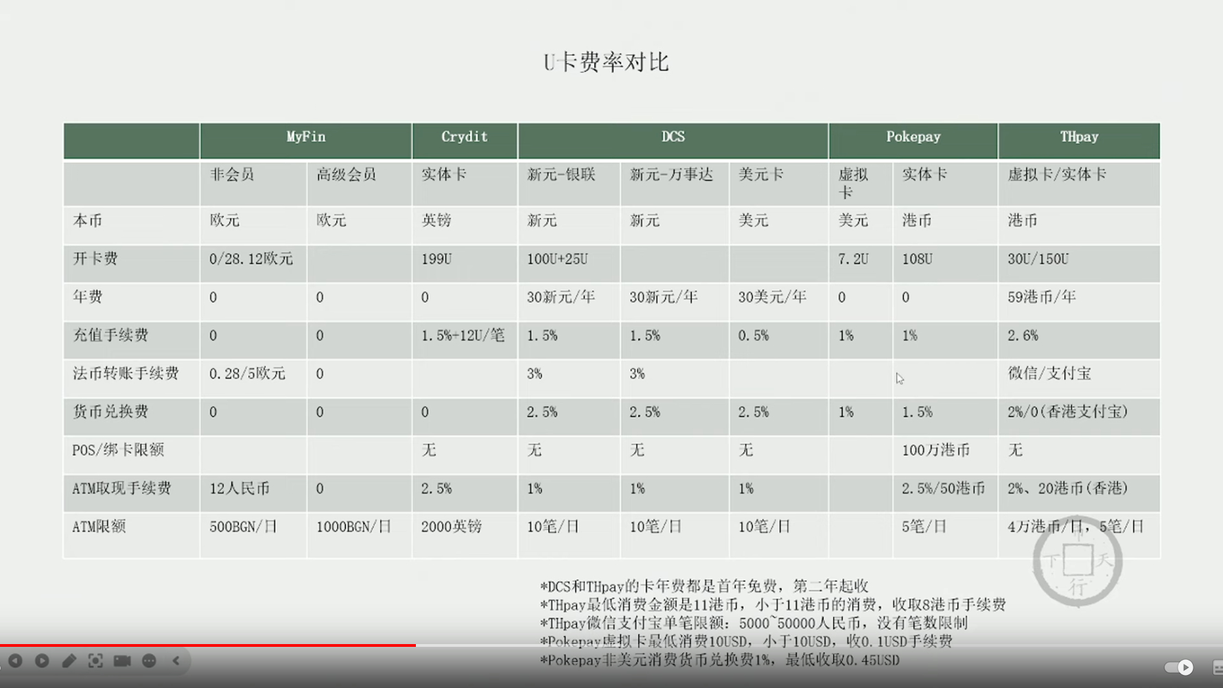Click the Pokepay header cell
Image resolution: width=1223 pixels, height=688 pixels.
913,137
